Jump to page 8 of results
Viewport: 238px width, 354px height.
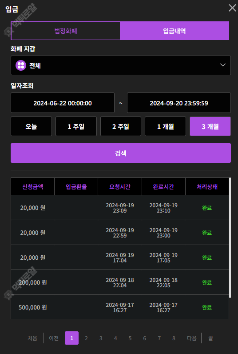(x=174, y=338)
